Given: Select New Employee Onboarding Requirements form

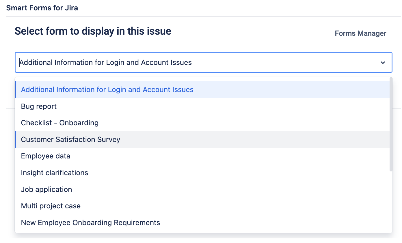Looking at the screenshot, I should (x=90, y=223).
